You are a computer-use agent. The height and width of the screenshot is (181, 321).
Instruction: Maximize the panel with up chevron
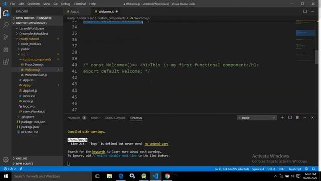[305, 117]
